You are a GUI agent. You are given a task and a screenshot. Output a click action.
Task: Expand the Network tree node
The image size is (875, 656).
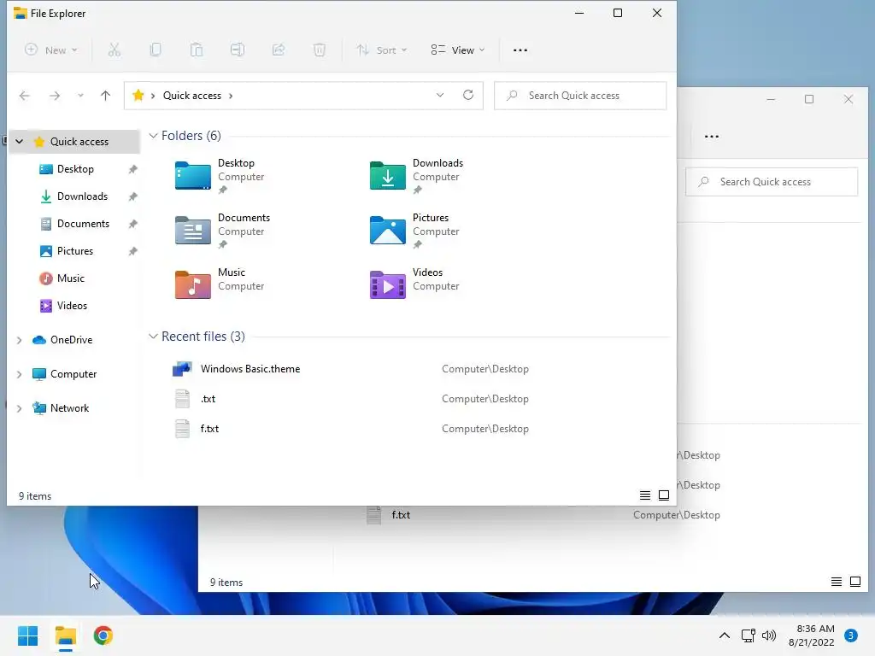(x=19, y=408)
